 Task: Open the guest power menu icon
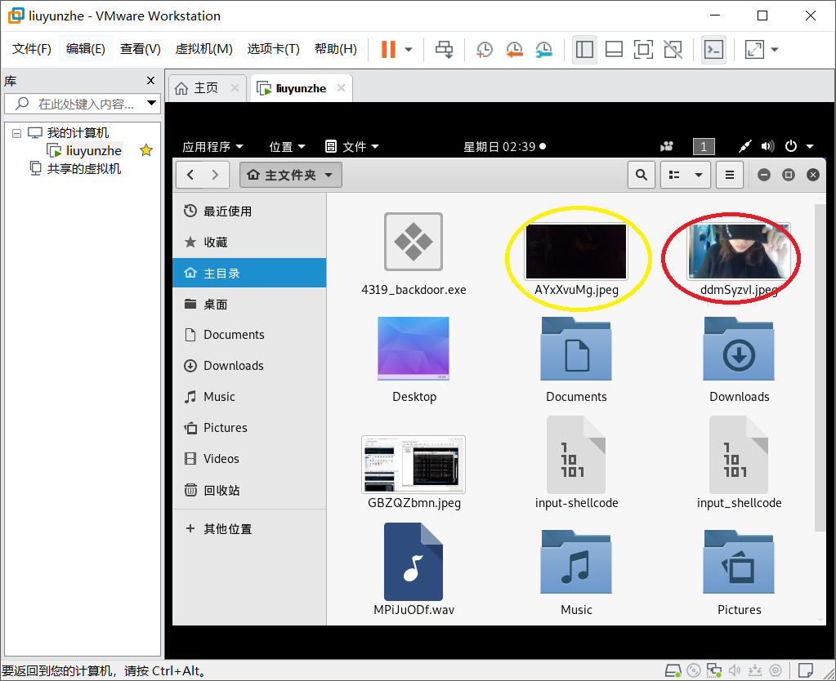(791, 146)
